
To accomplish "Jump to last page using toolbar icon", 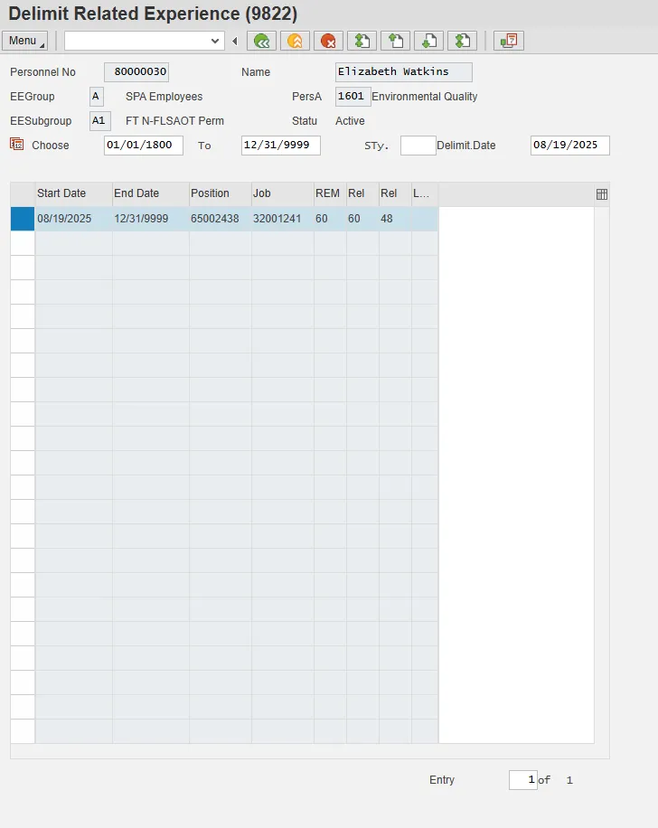I will tap(461, 41).
